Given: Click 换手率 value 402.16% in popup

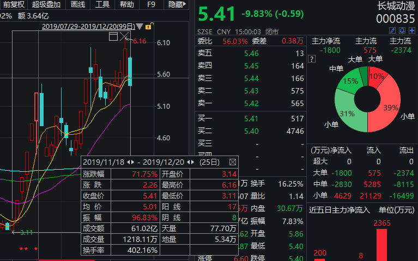Looking at the screenshot, I should pyautogui.click(x=142, y=250).
